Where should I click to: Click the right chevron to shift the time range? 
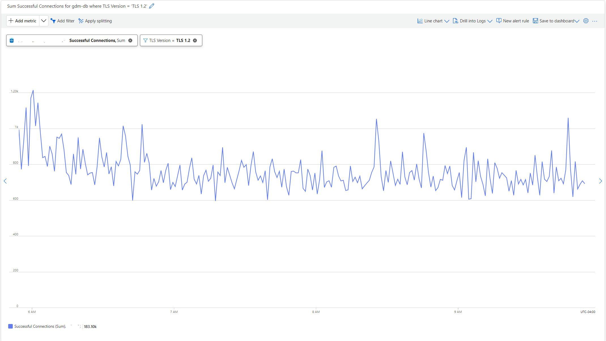pos(600,181)
